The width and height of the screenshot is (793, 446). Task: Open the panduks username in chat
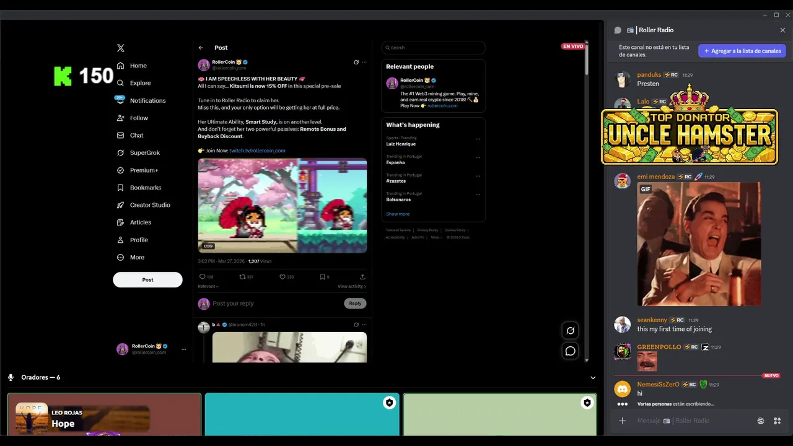pyautogui.click(x=649, y=75)
